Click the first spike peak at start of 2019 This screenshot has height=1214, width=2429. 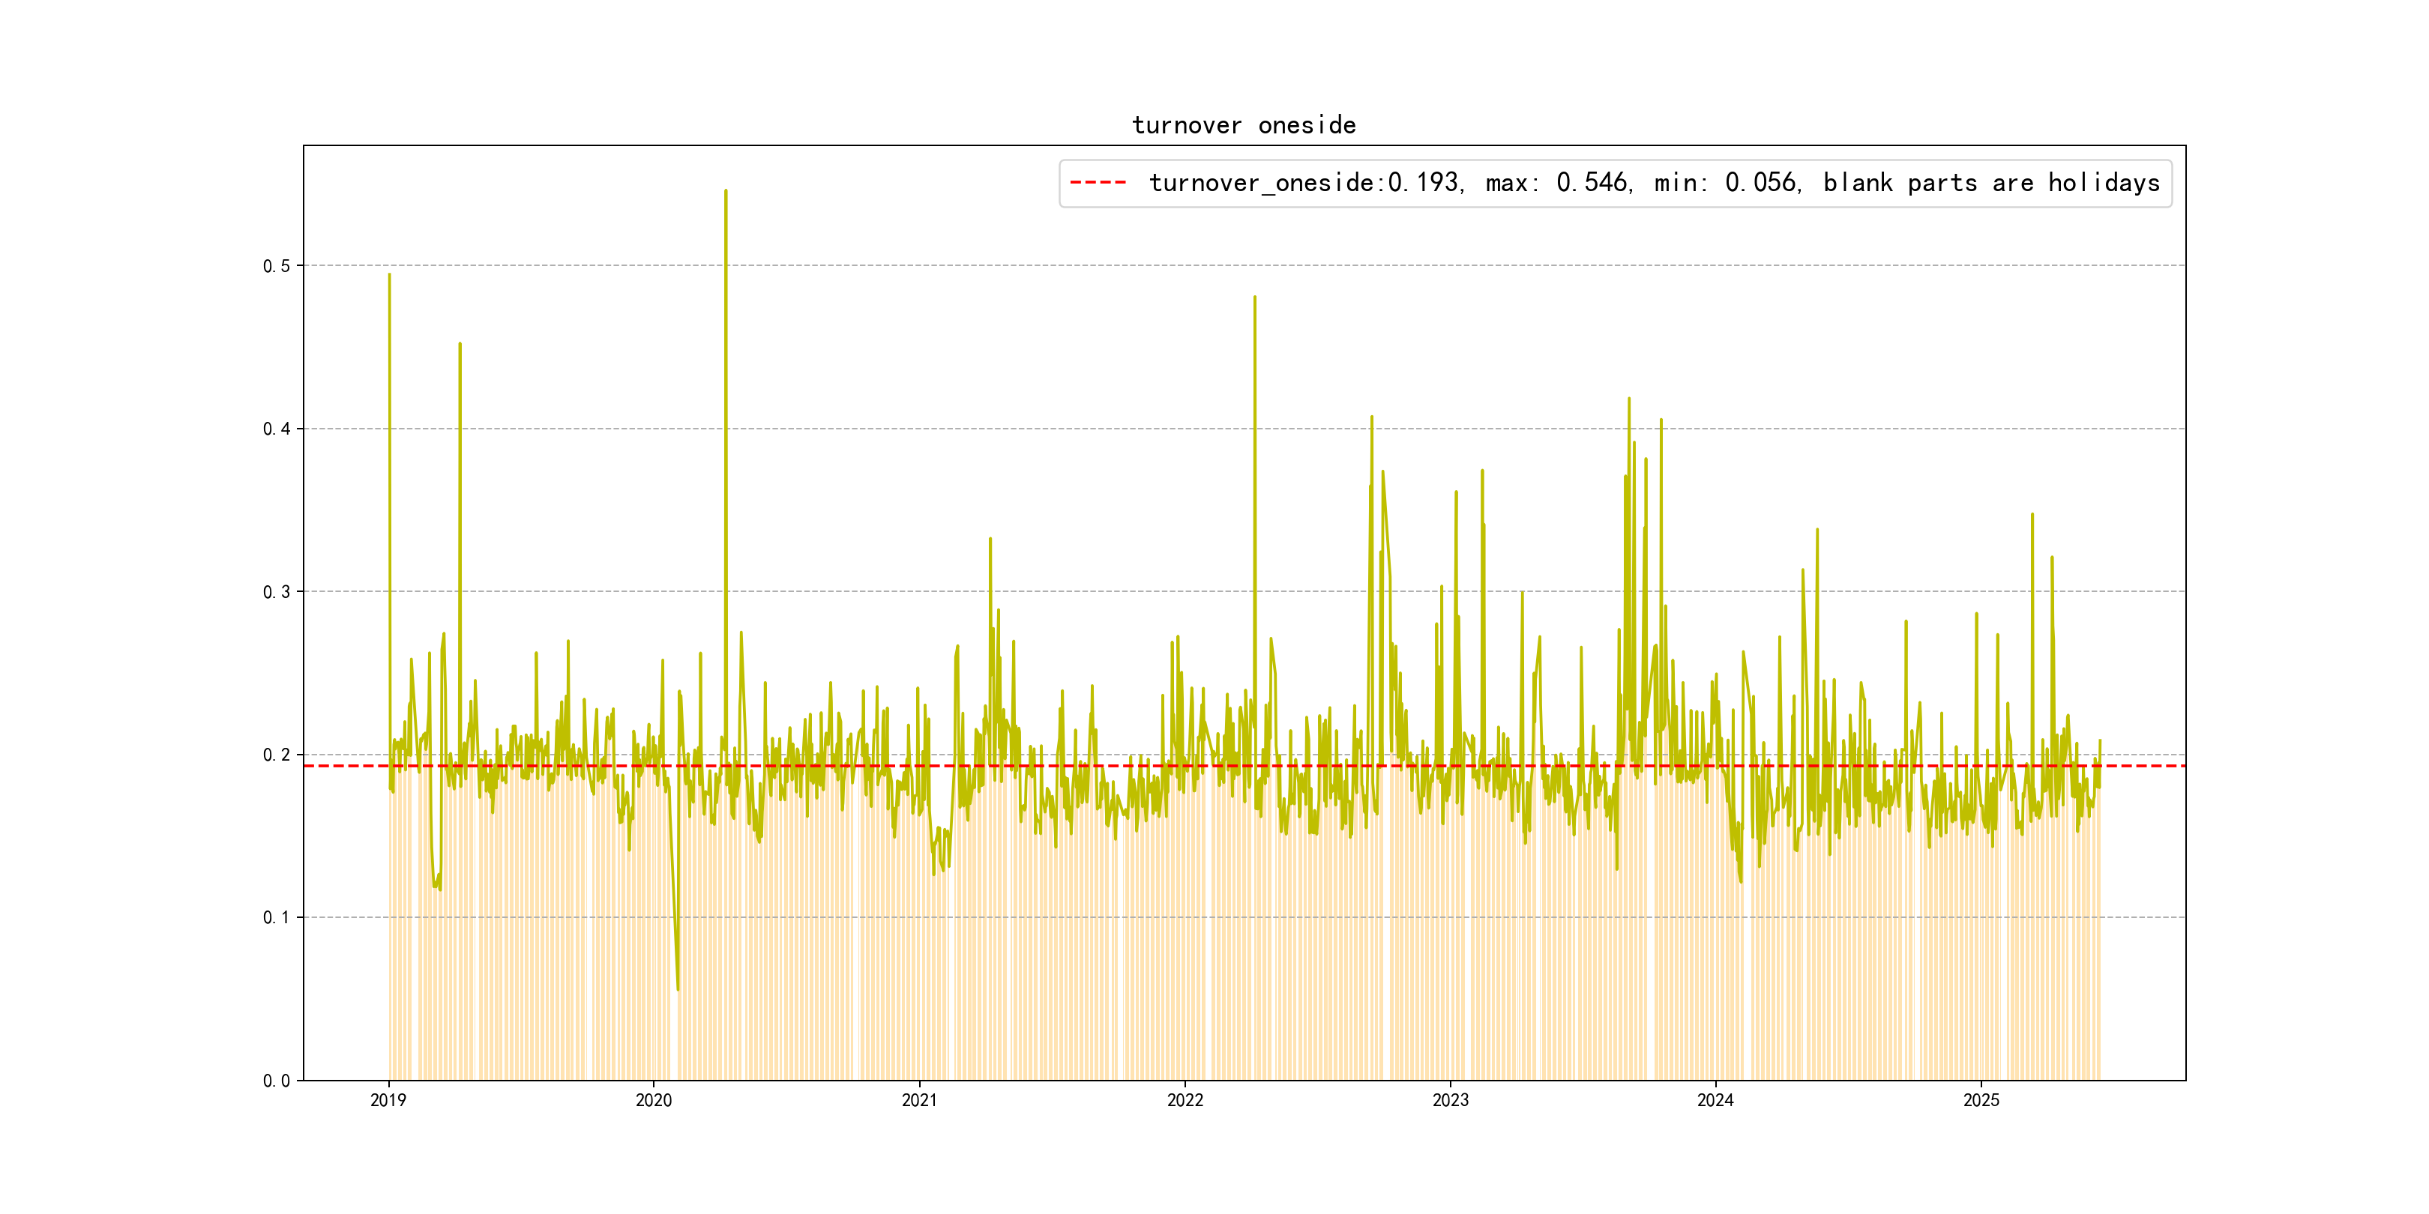coord(389,275)
